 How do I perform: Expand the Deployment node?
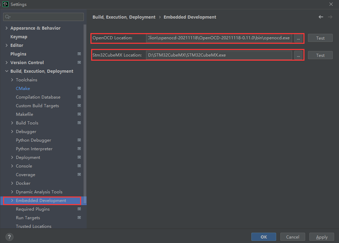12,157
